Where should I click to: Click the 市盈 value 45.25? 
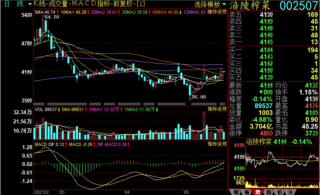coord(310,127)
